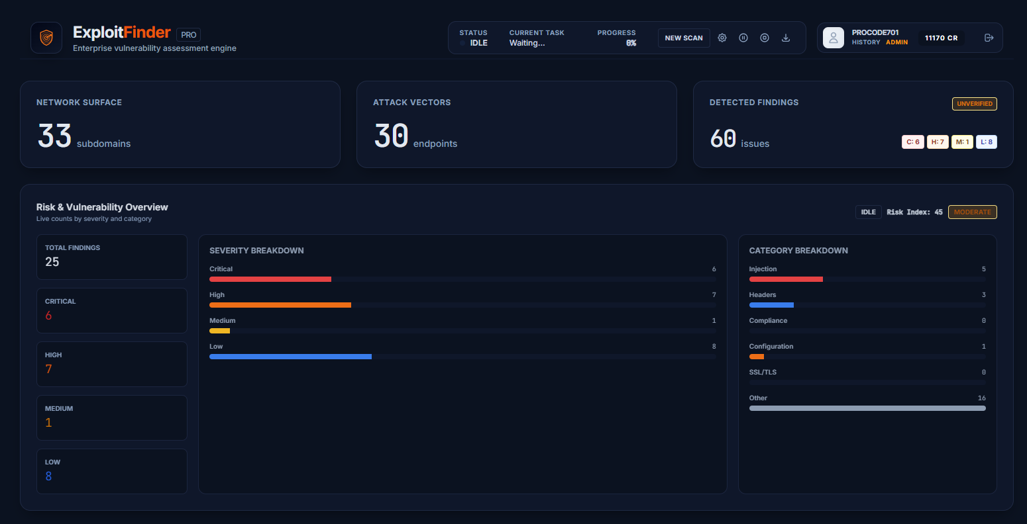Select the ADMIN label in account area

[x=896, y=42]
